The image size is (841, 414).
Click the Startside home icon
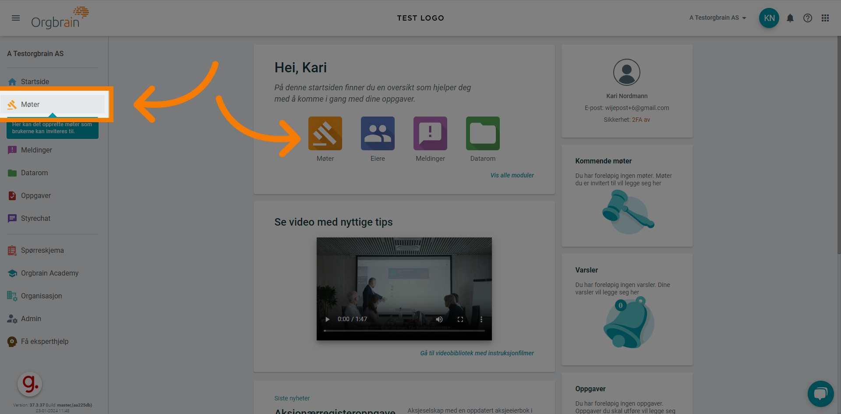12,82
